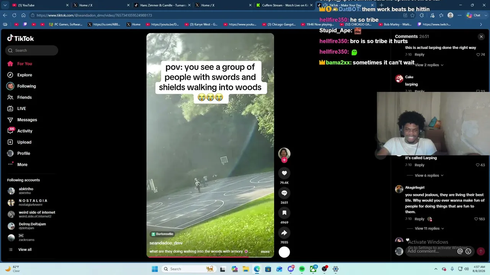Open the tab actions dropdown arrow
The height and width of the screenshot is (275, 490).
click(5, 5)
